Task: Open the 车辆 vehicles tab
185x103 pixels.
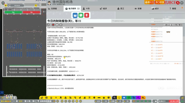Action: click(x=138, y=9)
